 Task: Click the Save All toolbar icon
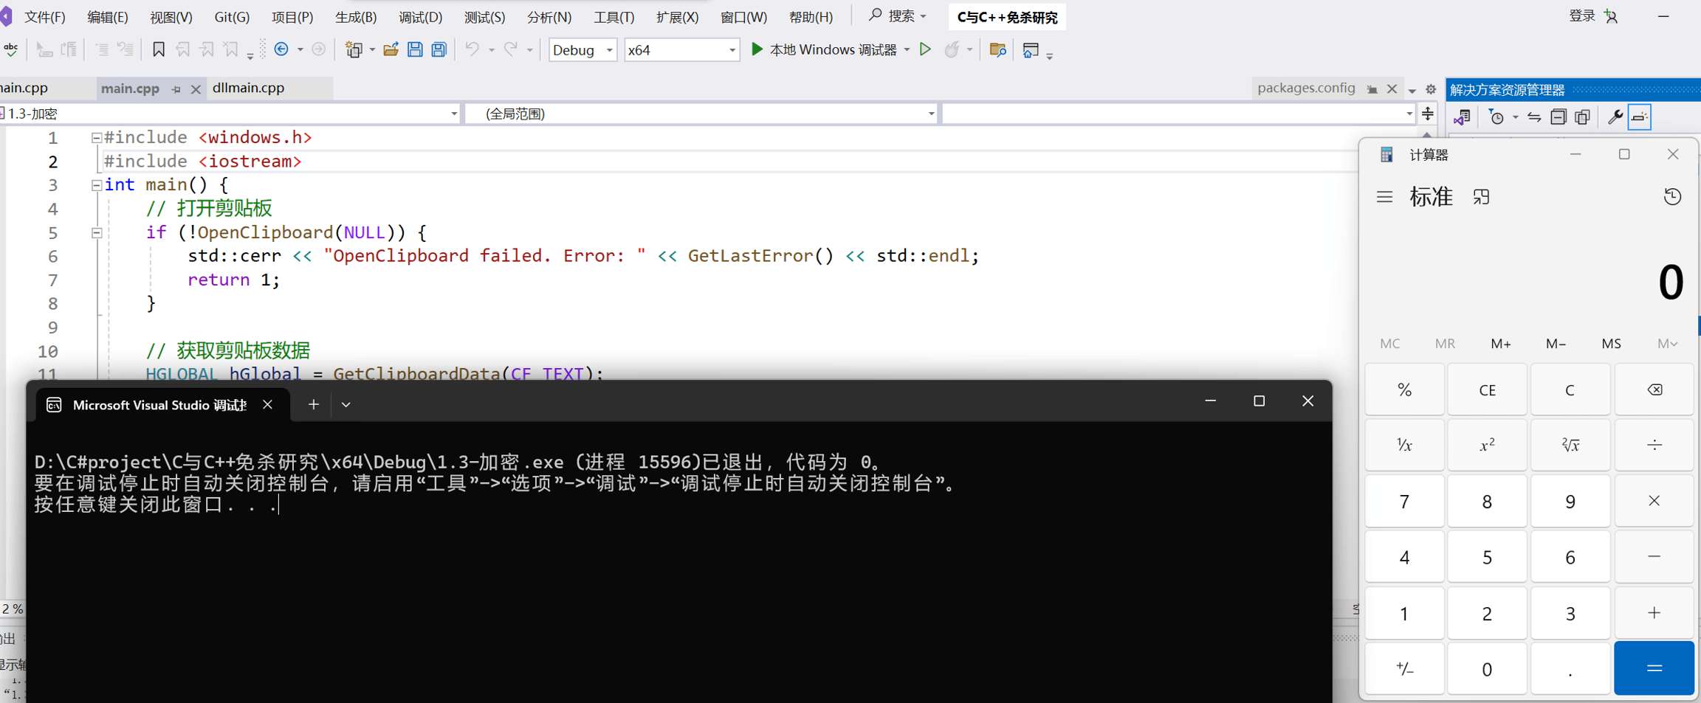pos(439,49)
